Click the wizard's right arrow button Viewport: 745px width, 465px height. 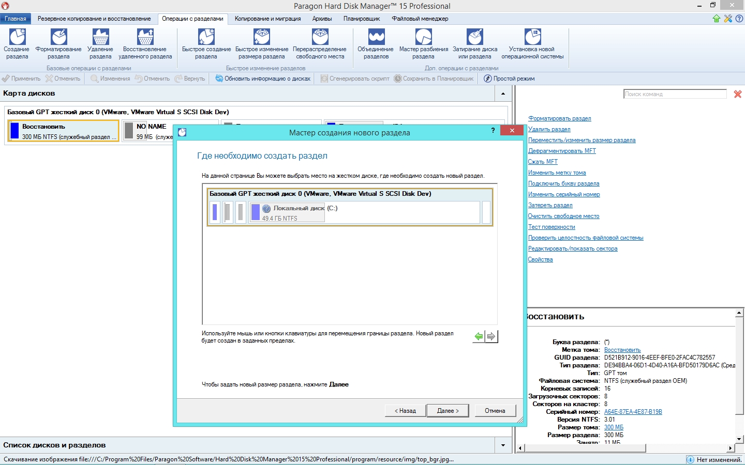click(x=491, y=337)
